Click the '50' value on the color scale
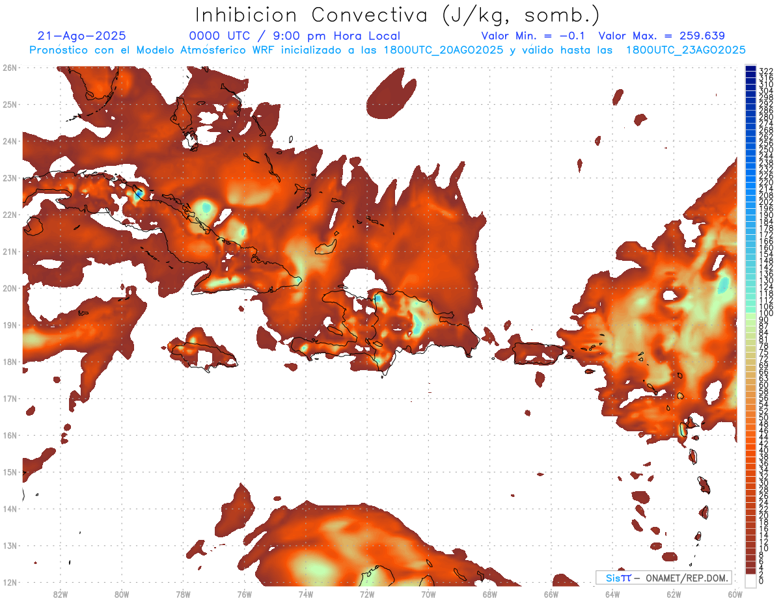The image size is (781, 603). click(763, 417)
